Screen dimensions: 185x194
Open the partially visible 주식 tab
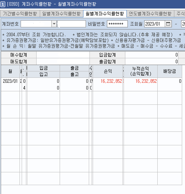[180, 14]
